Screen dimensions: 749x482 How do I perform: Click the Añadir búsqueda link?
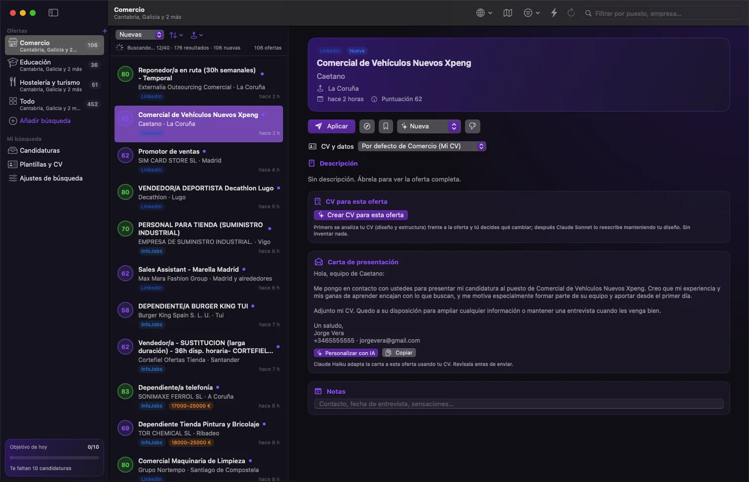tap(45, 121)
